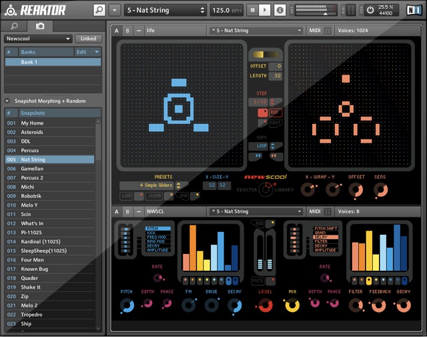Open the search tool in the top toolbar
Image resolution: width=427 pixels, height=338 pixels.
pos(99,11)
